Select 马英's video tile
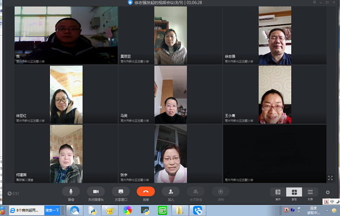This screenshot has width=340, height=216. (x=170, y=94)
